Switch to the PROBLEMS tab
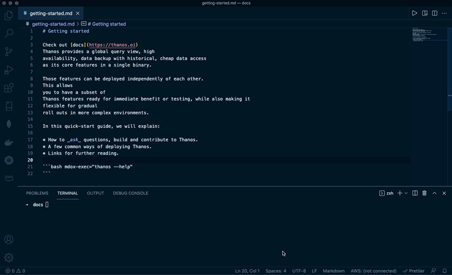The image size is (452, 275). click(x=37, y=193)
